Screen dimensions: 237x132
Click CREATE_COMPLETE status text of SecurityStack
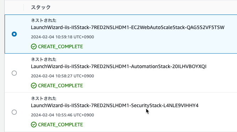coord(60,125)
